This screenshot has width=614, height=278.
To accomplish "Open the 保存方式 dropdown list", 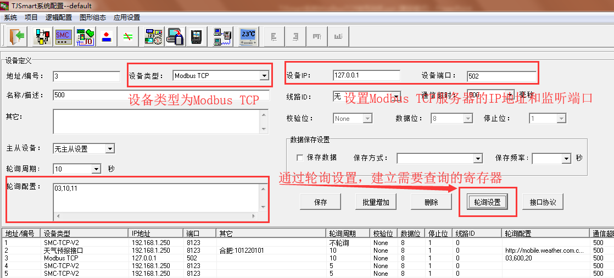I will click(477, 158).
